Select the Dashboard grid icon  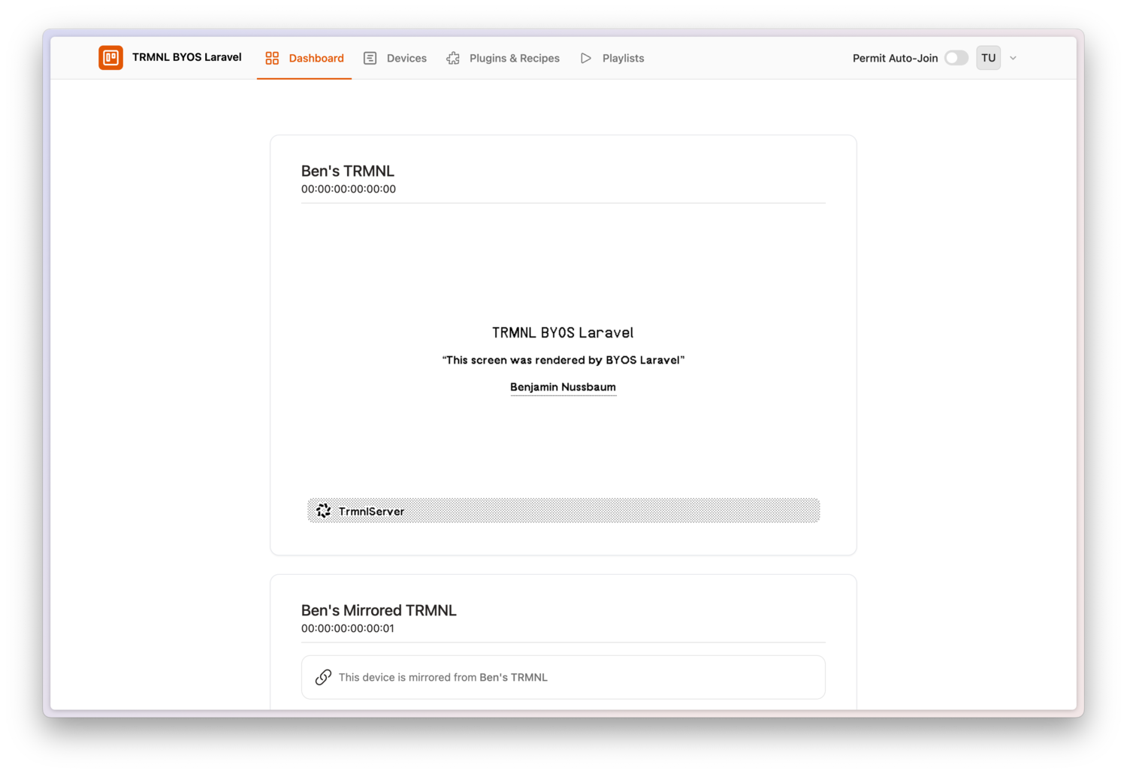(271, 57)
